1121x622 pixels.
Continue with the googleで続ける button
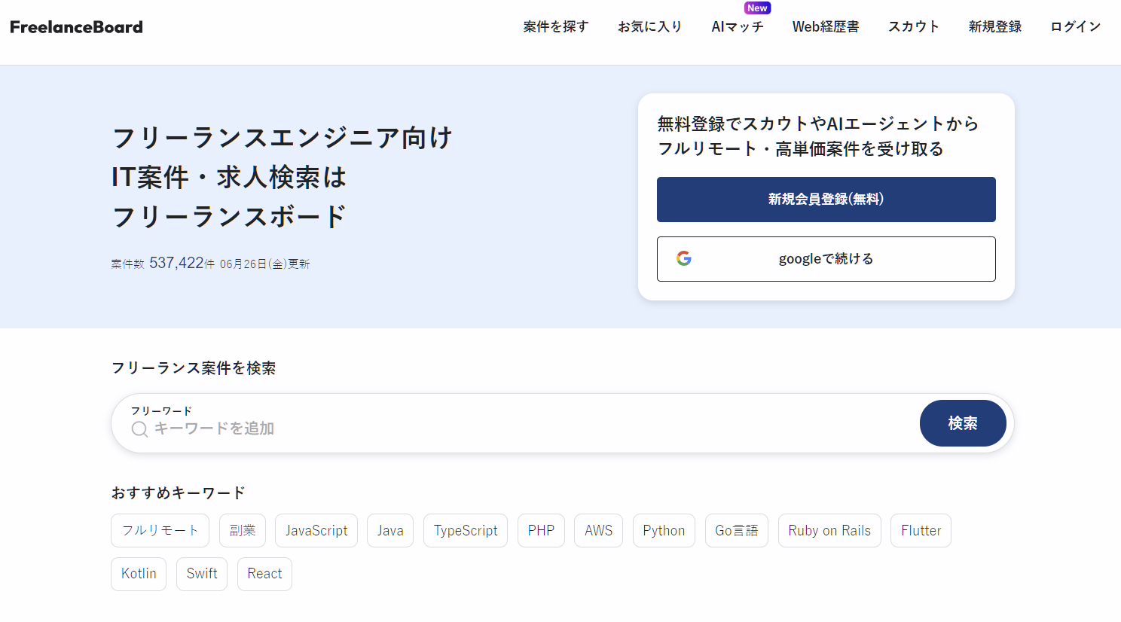tap(826, 259)
